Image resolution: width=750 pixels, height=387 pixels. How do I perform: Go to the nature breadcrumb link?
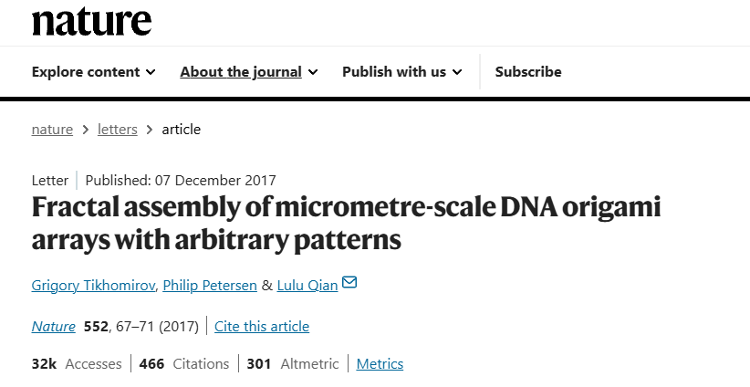[52, 130]
